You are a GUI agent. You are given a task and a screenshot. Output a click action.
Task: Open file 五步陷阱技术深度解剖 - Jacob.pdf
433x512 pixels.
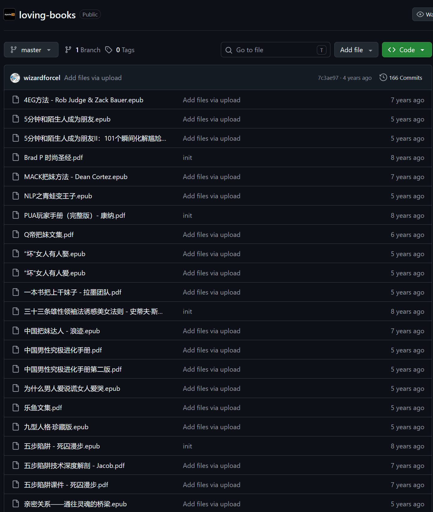(74, 466)
